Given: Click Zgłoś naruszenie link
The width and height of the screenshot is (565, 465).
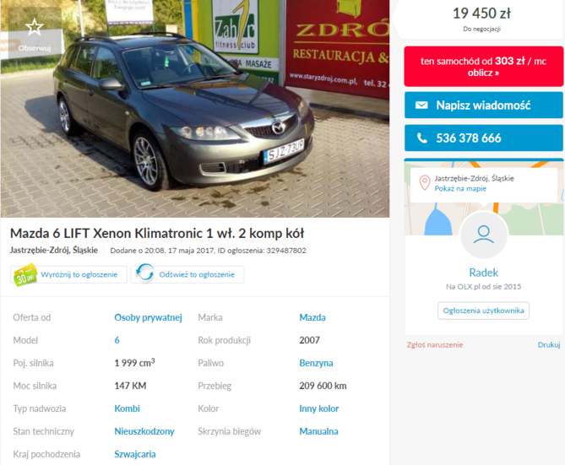Looking at the screenshot, I should pyautogui.click(x=435, y=345).
